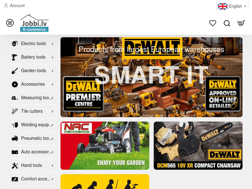This screenshot has height=189, width=252.
Task: Expand the Battery tools submenu arrow
Action: [53, 57]
